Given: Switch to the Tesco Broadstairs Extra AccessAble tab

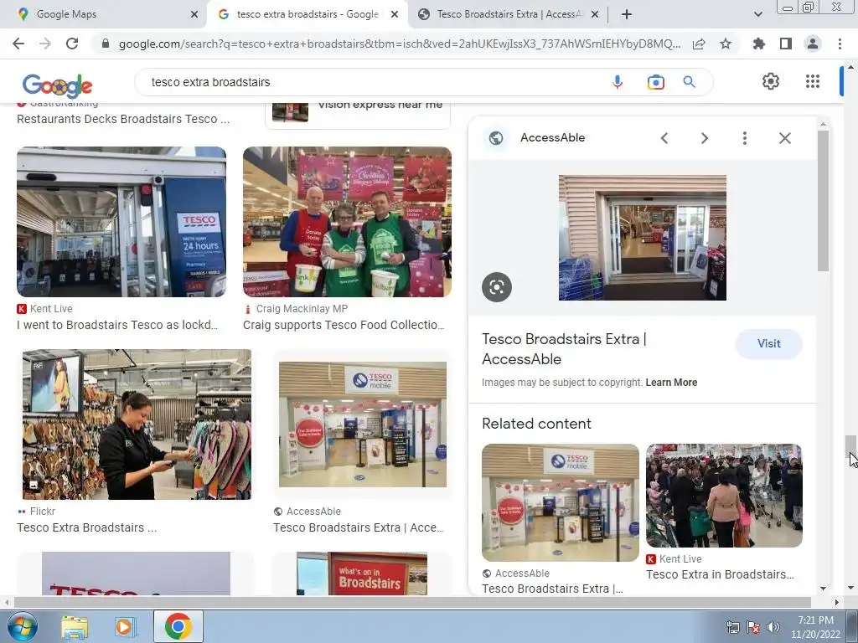Looking at the screenshot, I should 509,14.
